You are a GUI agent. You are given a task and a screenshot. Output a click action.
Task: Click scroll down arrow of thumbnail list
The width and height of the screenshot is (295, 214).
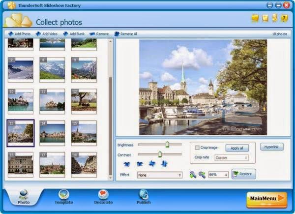(x=111, y=178)
